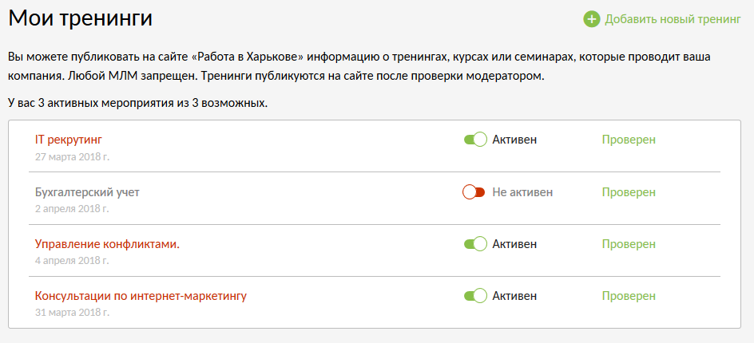Toggle off the IT рекрутинг switch
754x343 pixels.
pos(475,140)
